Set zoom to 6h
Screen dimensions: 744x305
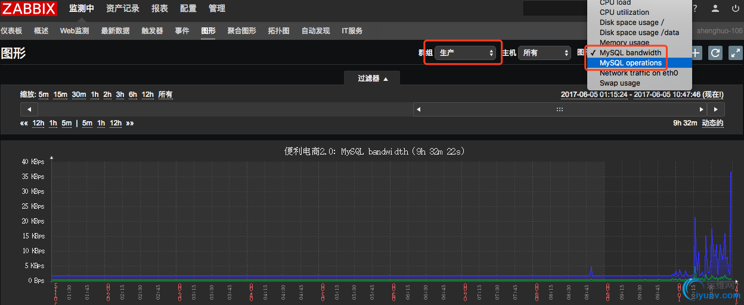click(x=132, y=95)
